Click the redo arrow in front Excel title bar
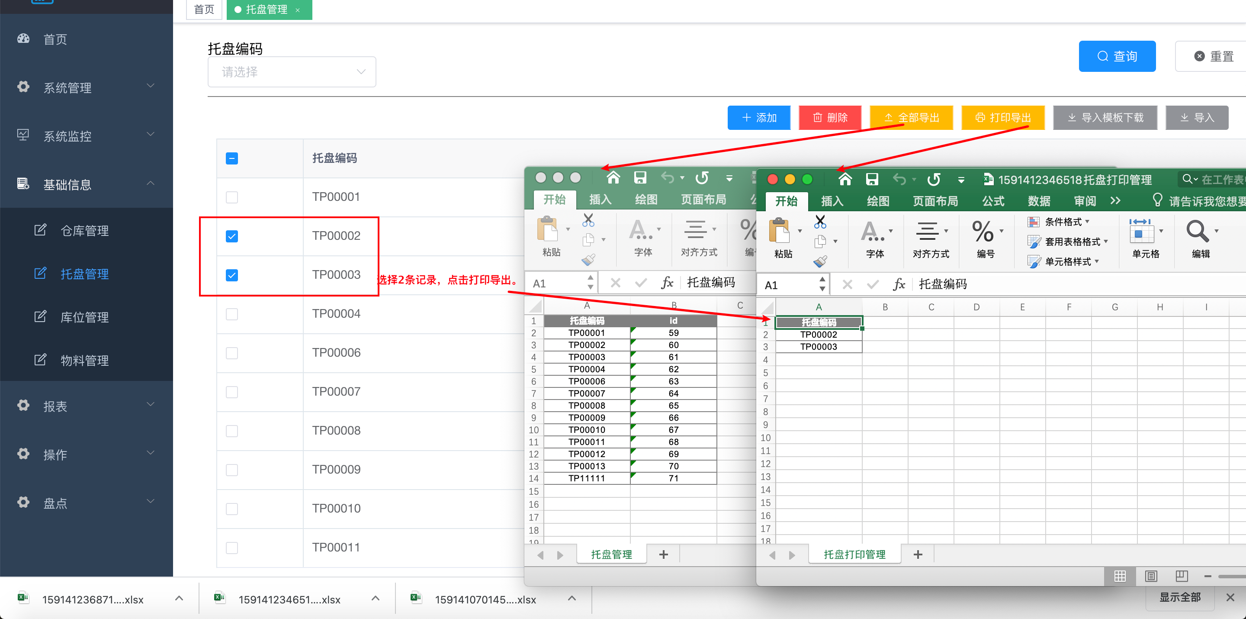 [934, 180]
